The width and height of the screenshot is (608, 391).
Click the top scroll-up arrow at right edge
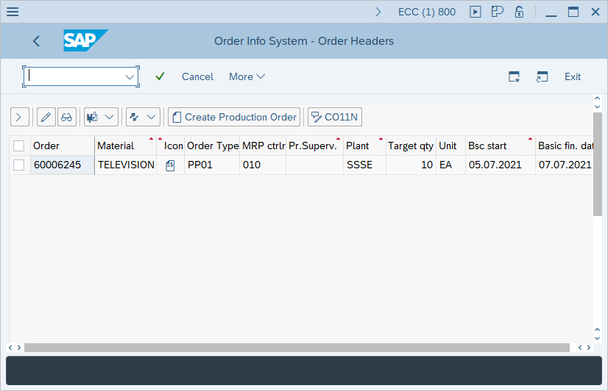[597, 98]
